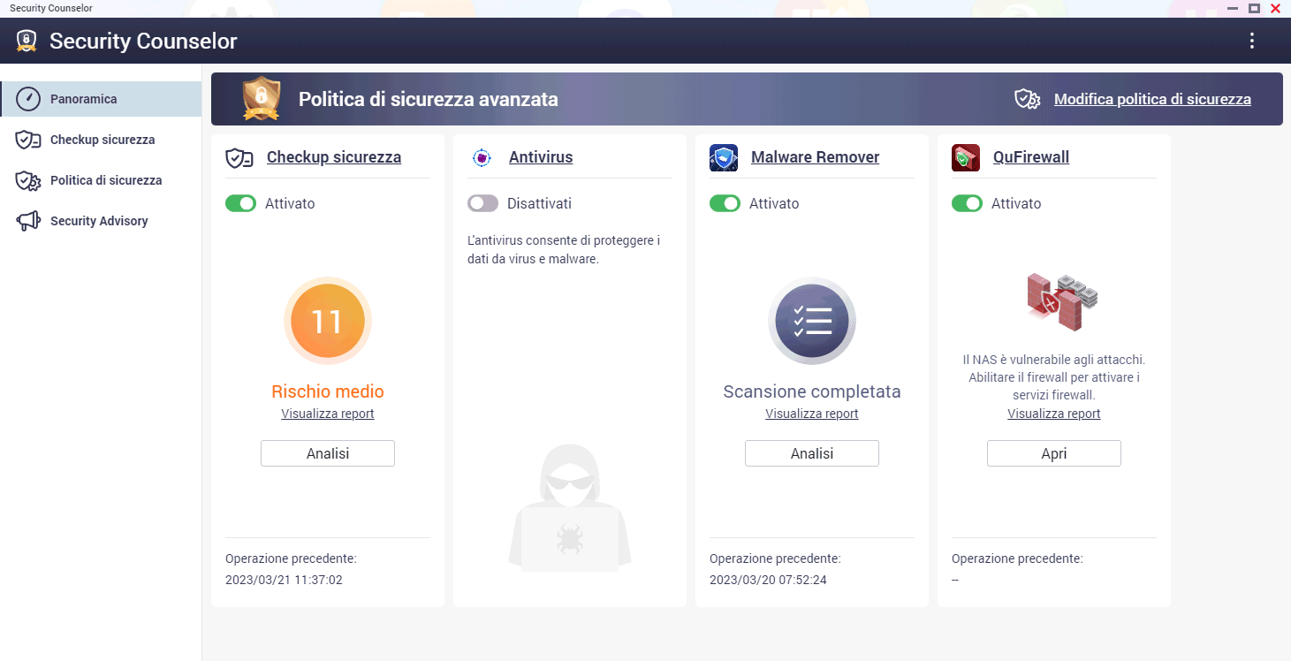
Task: Click the gold shield badge icon in banner
Action: [x=262, y=99]
